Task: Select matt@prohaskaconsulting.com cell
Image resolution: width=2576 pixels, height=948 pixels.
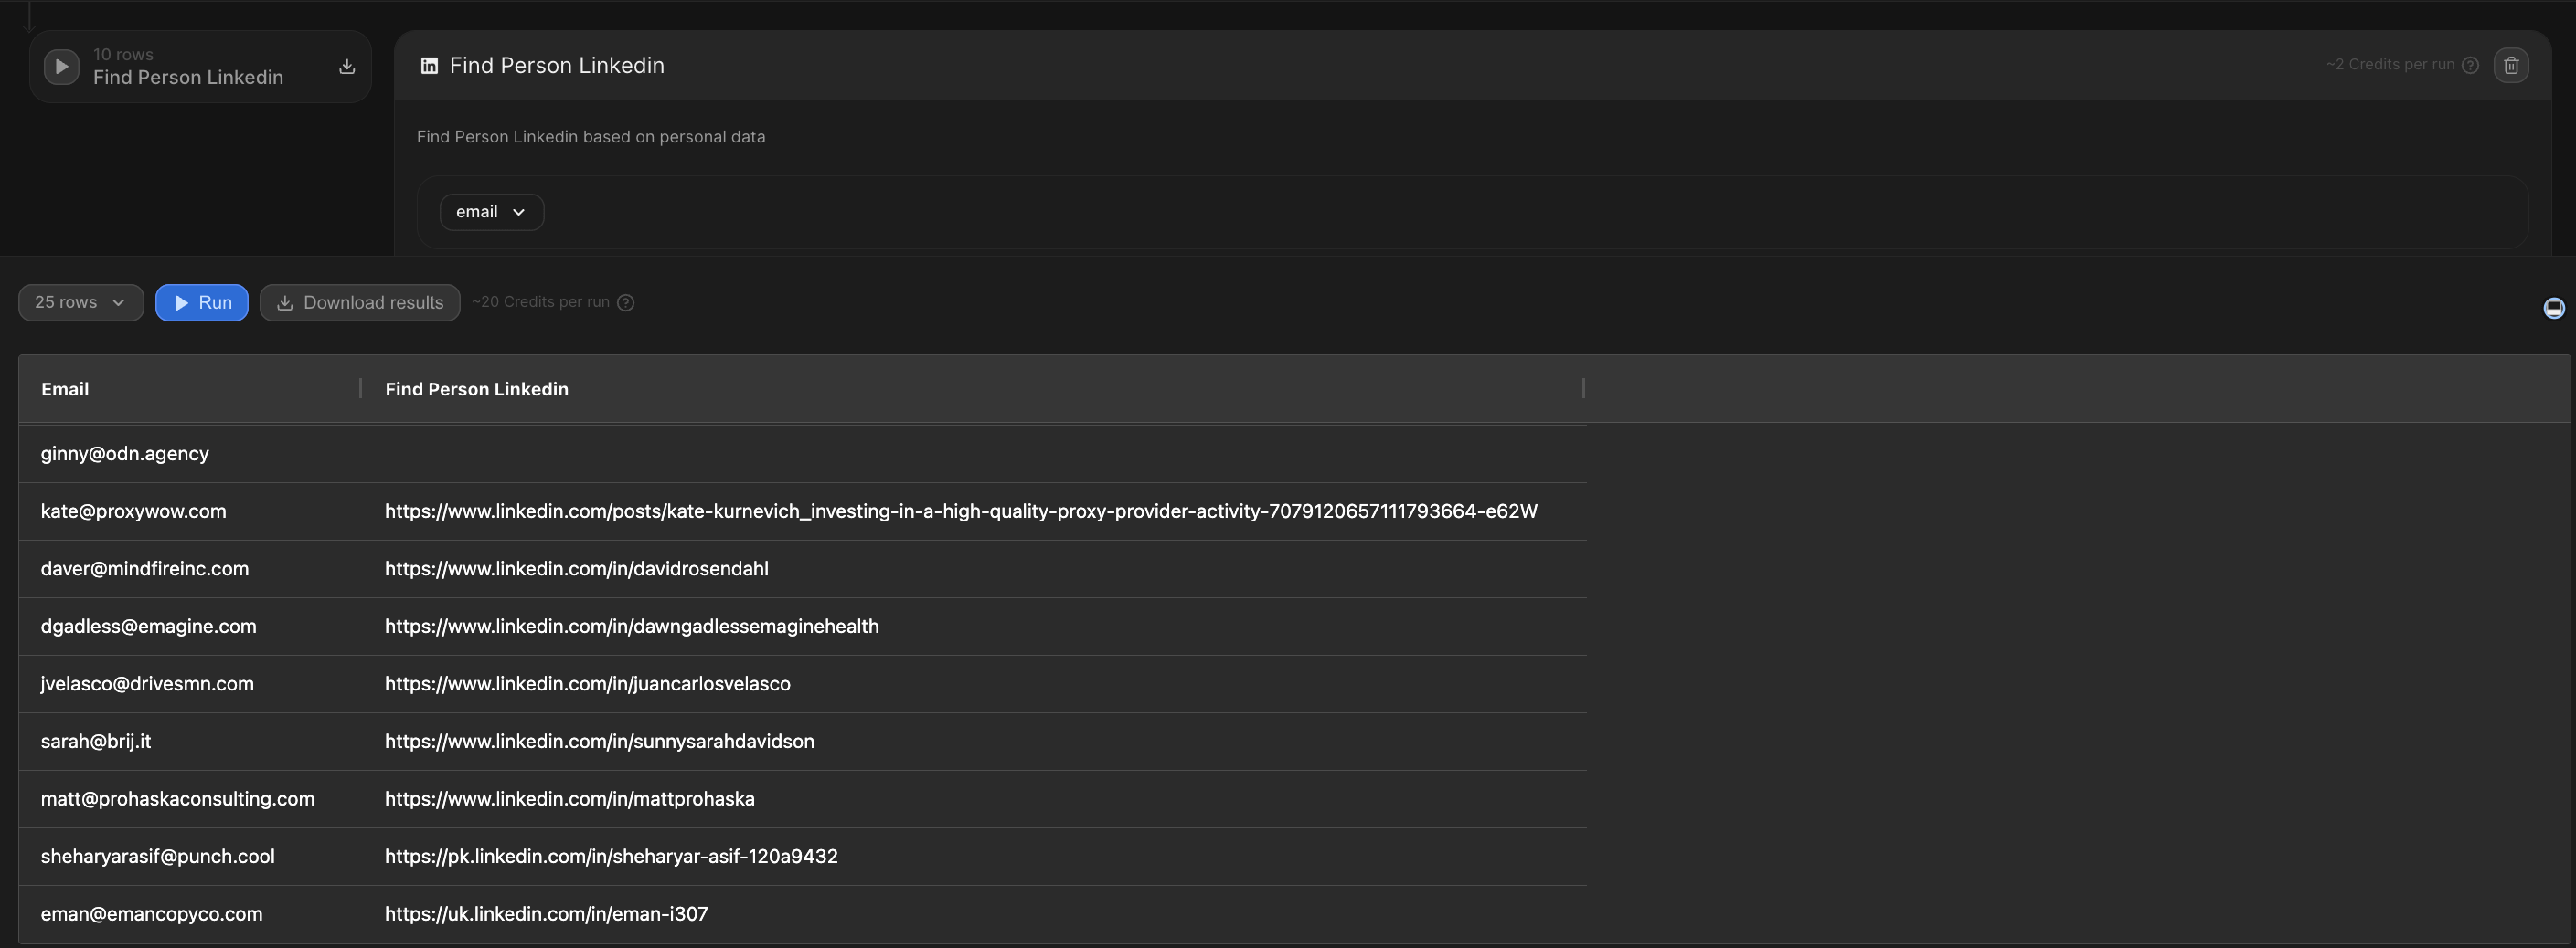Action: point(190,799)
